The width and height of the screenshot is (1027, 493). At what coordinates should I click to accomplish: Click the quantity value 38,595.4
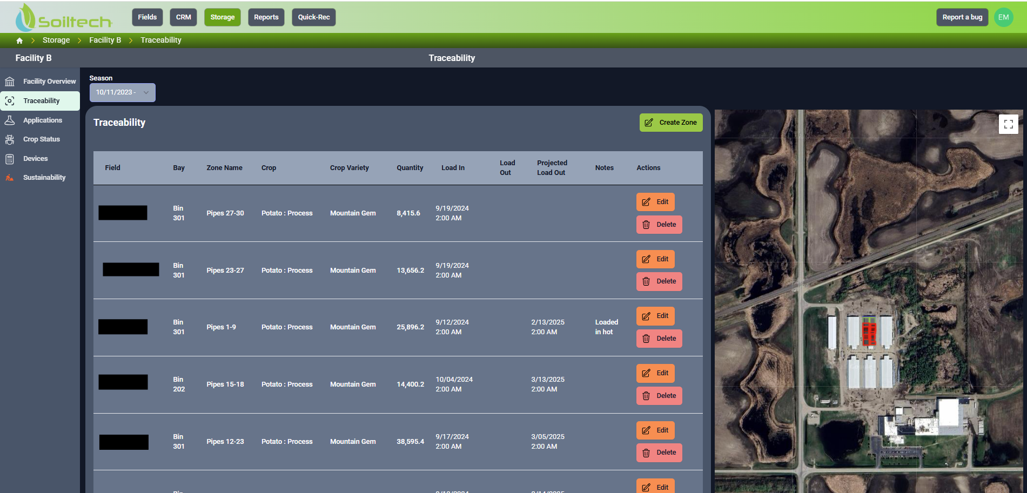[411, 442]
